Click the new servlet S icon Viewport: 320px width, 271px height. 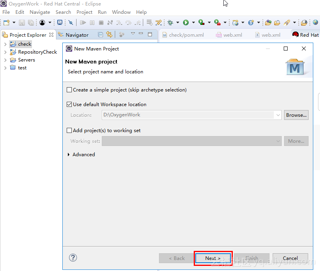[251, 22]
